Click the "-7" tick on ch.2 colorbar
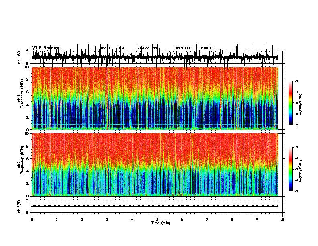This screenshot has height=246, width=318. [x=296, y=191]
